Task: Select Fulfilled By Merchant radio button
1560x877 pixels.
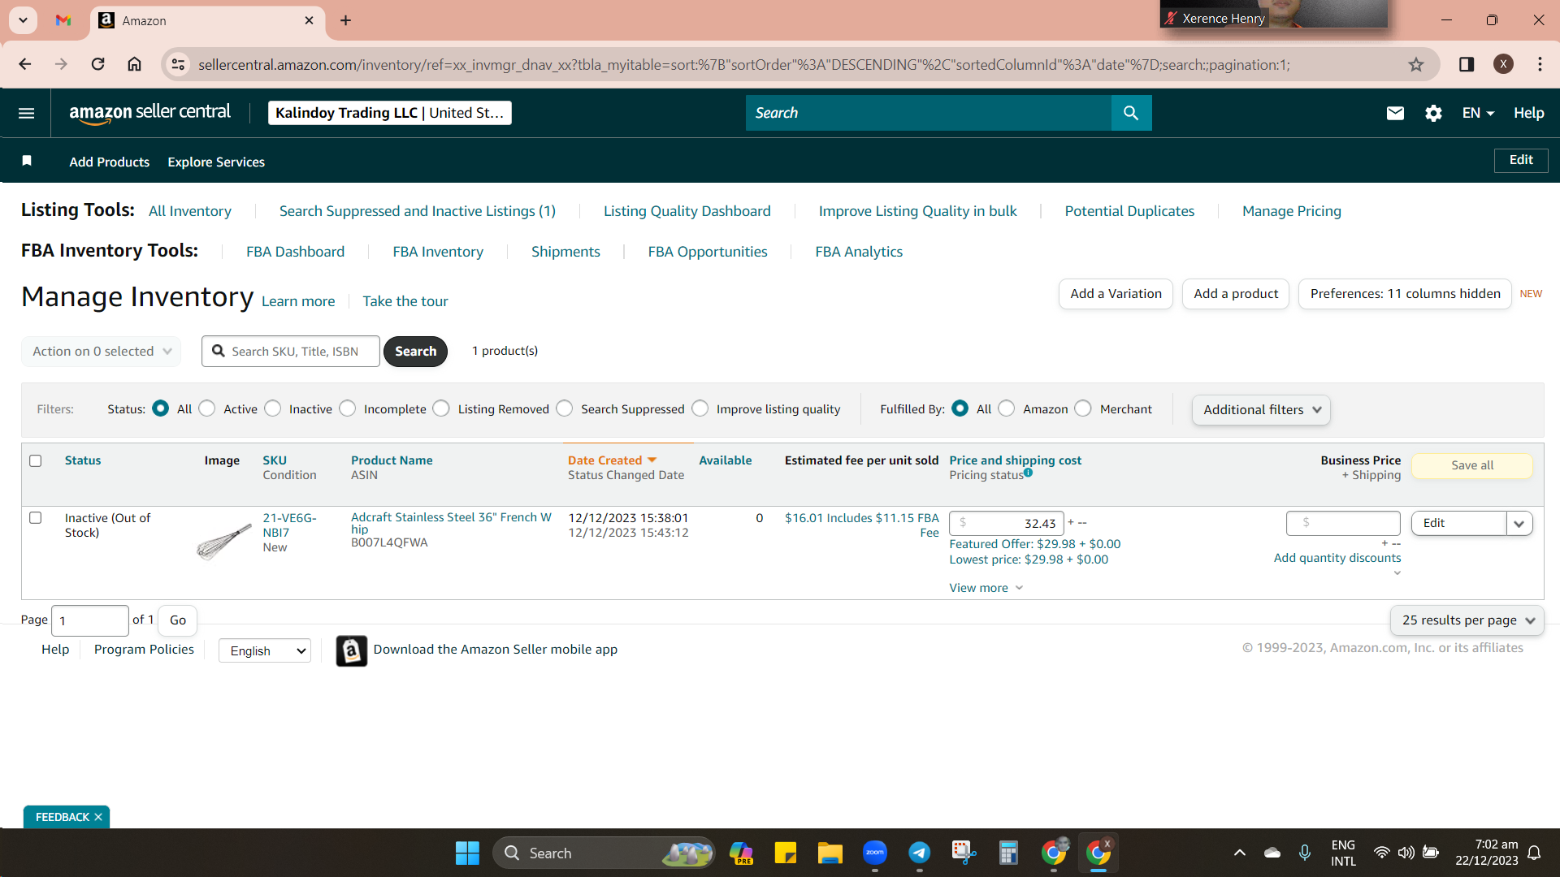Action: point(1083,408)
